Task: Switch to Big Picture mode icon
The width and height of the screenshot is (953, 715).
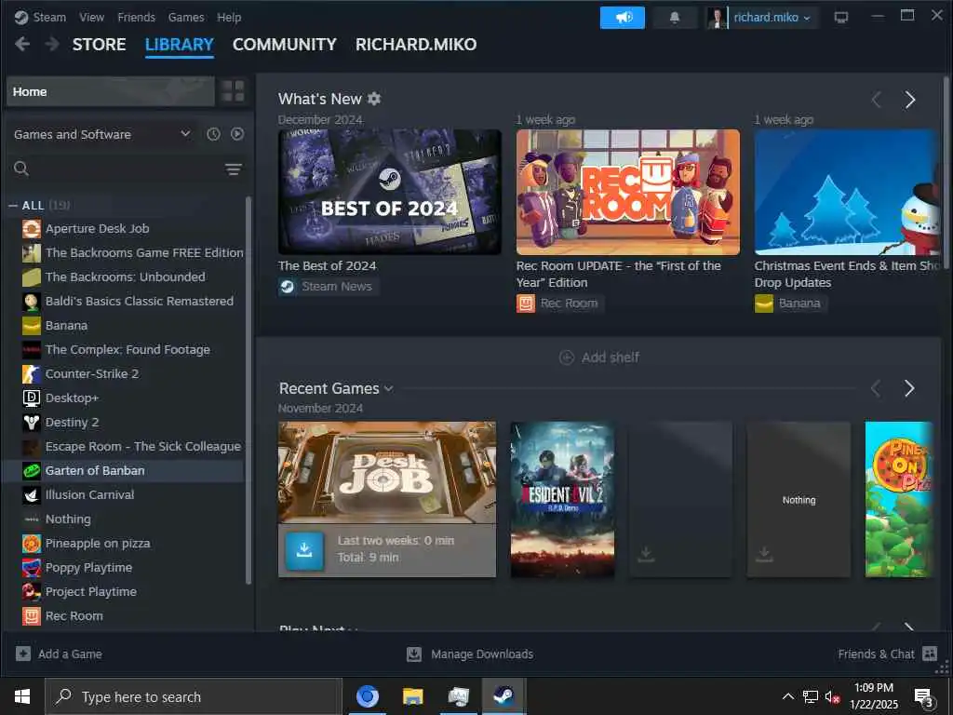Action: (841, 17)
